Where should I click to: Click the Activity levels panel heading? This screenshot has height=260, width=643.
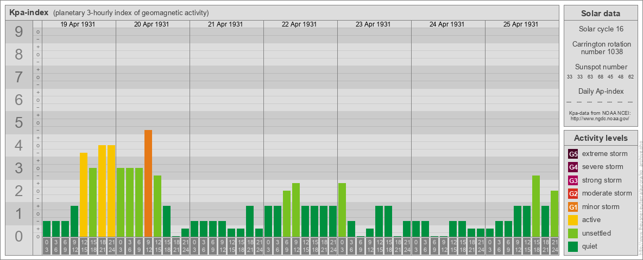(601, 138)
